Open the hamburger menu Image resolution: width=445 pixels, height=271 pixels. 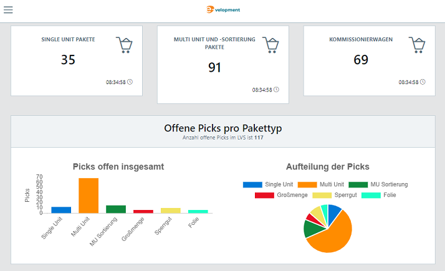point(8,10)
